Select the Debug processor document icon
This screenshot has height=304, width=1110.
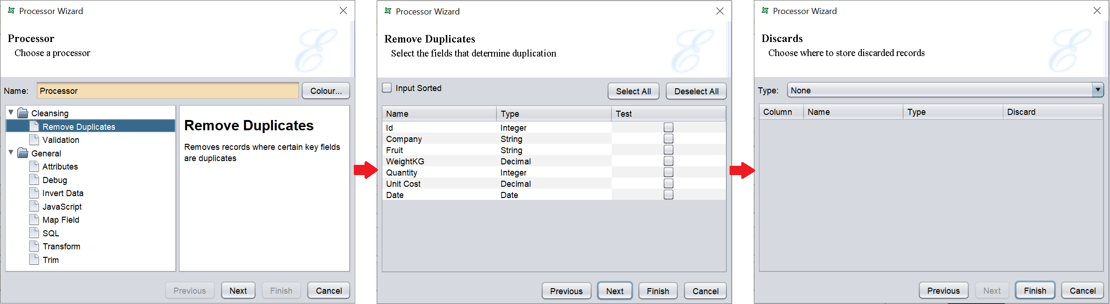pos(34,180)
